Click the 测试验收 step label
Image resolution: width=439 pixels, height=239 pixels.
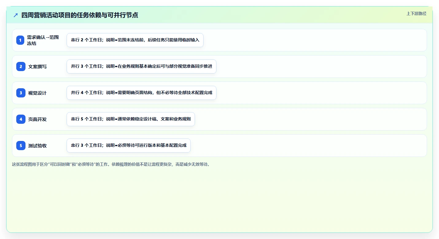pos(37,146)
